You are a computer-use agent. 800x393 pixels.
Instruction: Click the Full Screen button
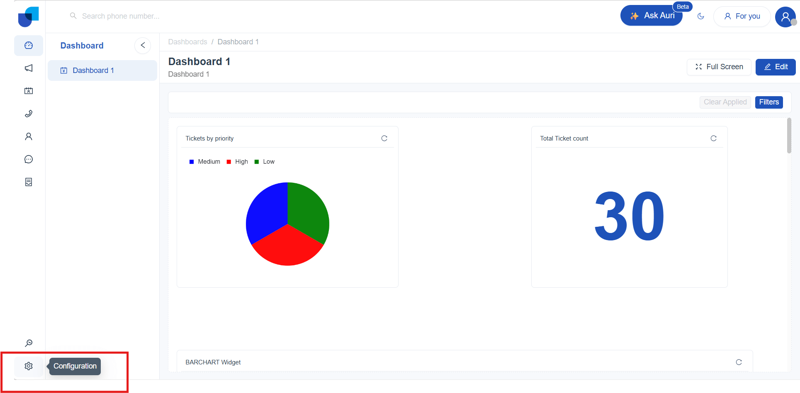coord(719,67)
